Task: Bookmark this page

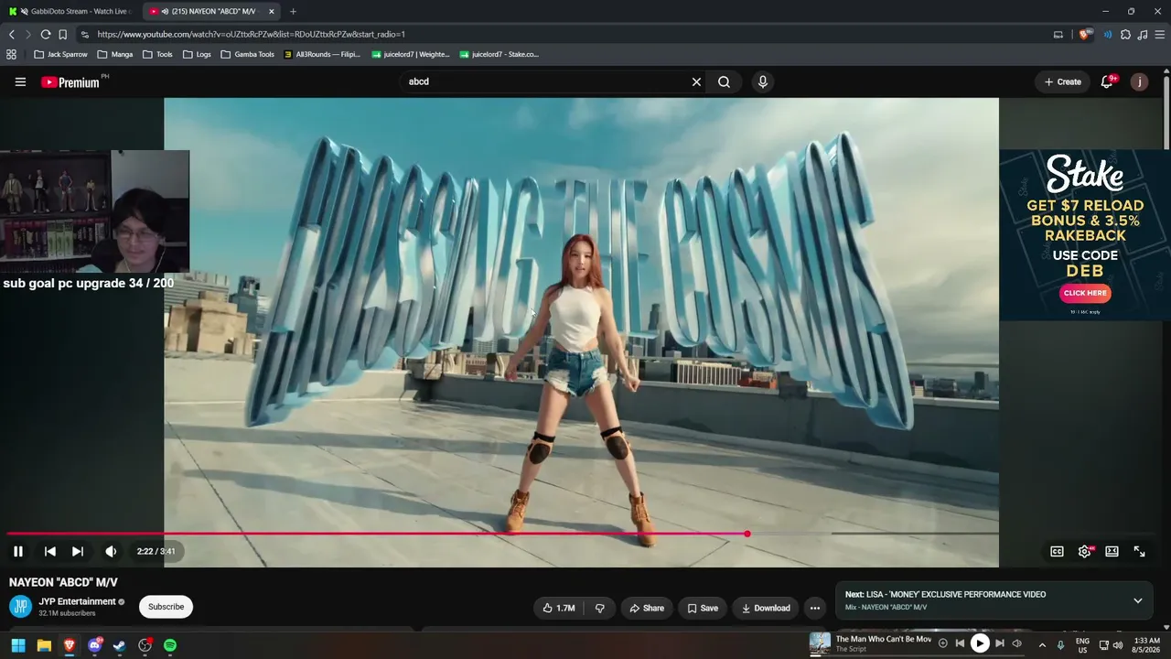Action: [62, 34]
